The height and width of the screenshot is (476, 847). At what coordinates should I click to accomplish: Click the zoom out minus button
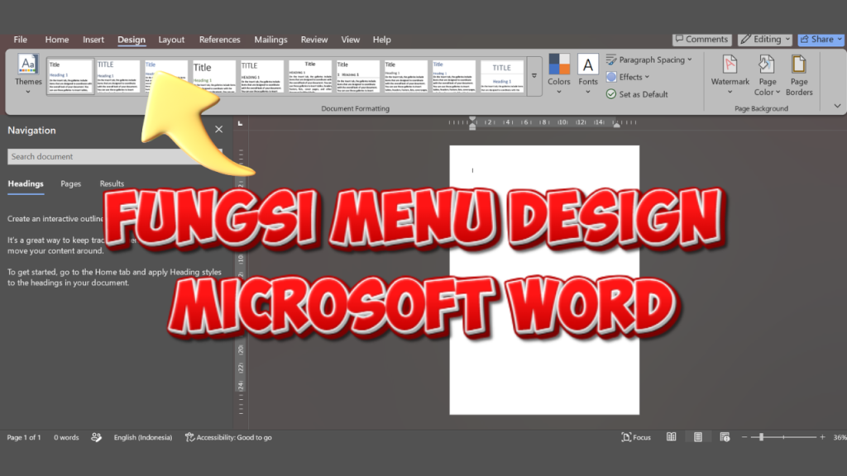tap(744, 437)
